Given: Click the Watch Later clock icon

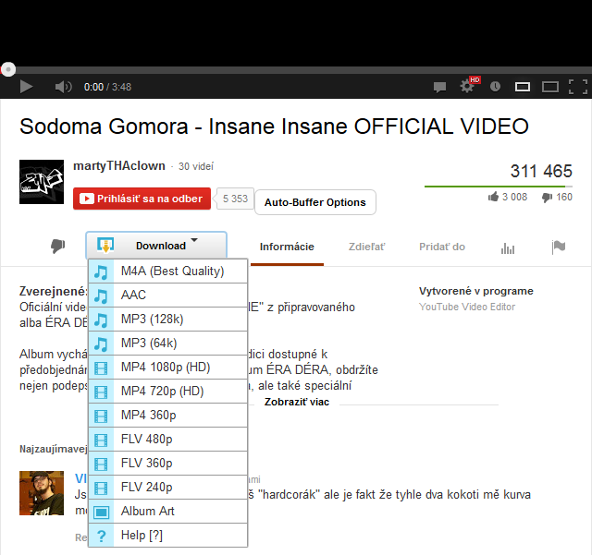Looking at the screenshot, I should point(495,87).
